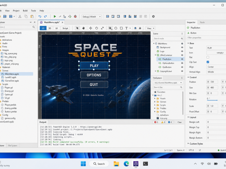Open the Help menu
Screen dimensions: 226x169
coord(42,11)
